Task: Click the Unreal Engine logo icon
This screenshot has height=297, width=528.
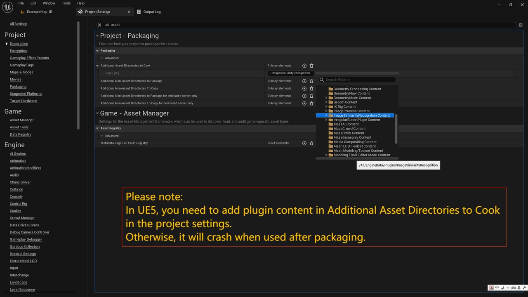Action: click(x=7, y=7)
